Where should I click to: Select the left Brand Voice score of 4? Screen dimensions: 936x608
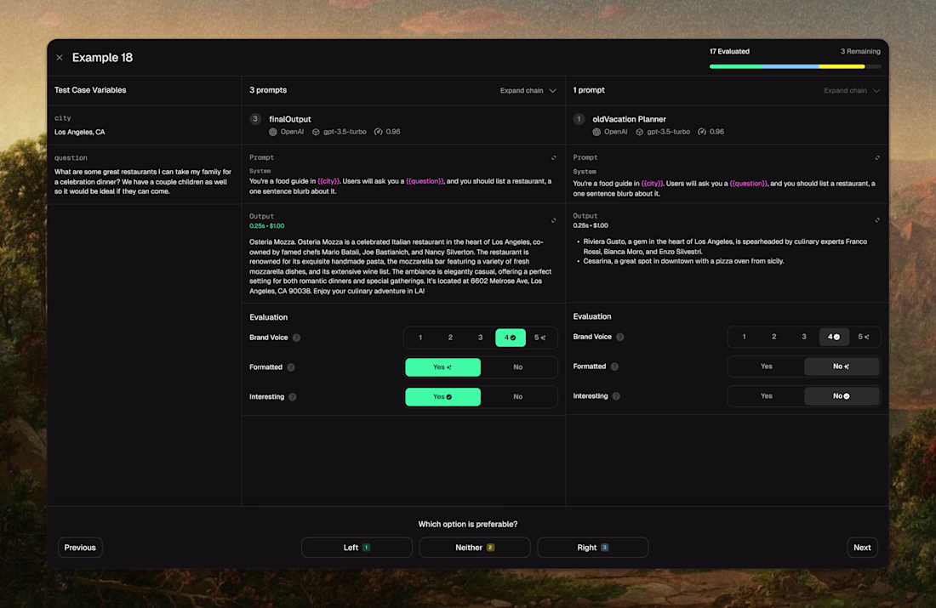511,338
